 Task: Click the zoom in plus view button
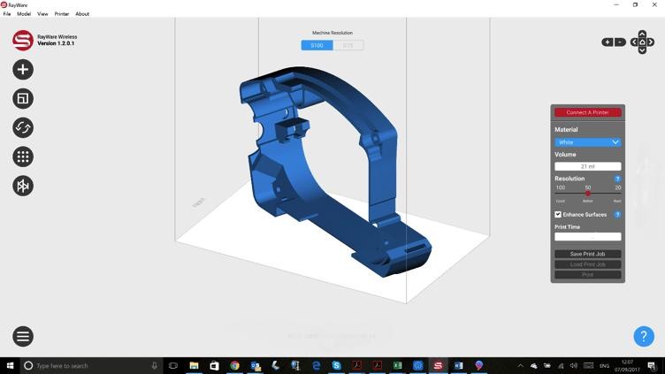607,42
